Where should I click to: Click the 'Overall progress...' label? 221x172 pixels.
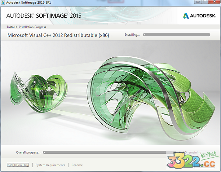coord(28,152)
